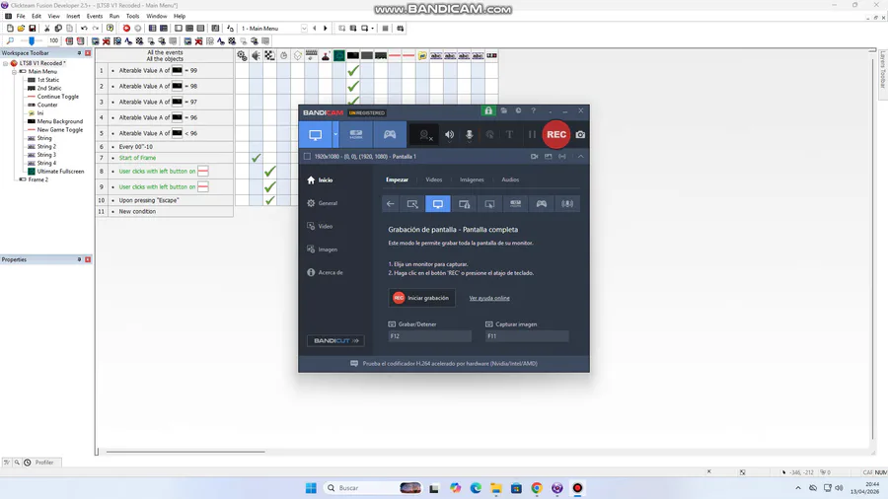
Task: Close the Workspace Toolbar panel
Action: (x=88, y=52)
